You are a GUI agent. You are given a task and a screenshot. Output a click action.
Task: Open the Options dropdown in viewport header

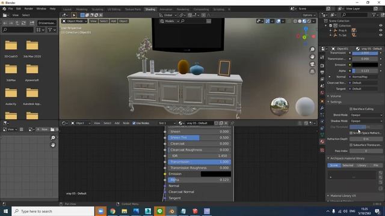[309, 15]
